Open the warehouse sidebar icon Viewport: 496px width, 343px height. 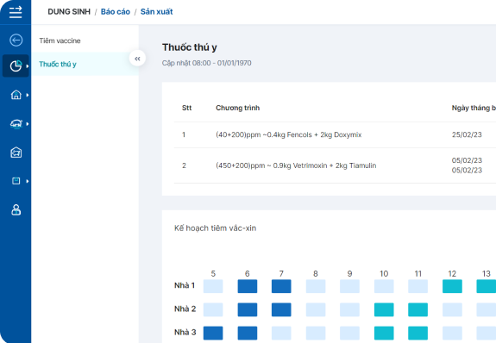click(16, 153)
